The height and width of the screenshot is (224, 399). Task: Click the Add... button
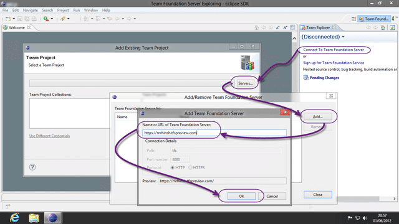317,116
